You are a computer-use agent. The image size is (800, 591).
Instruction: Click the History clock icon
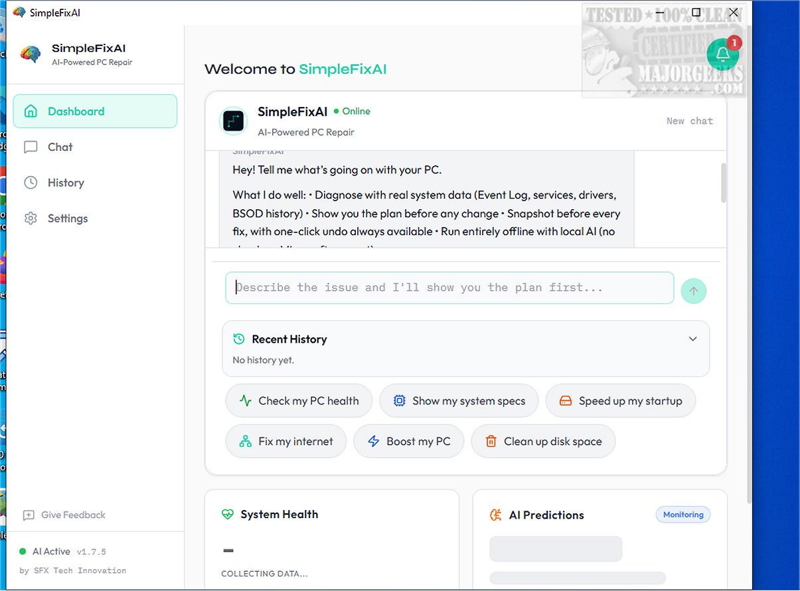click(31, 183)
